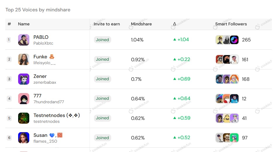Screen dimensions: 273x152
Task: Click smart follower count 168
Action: coord(246,79)
